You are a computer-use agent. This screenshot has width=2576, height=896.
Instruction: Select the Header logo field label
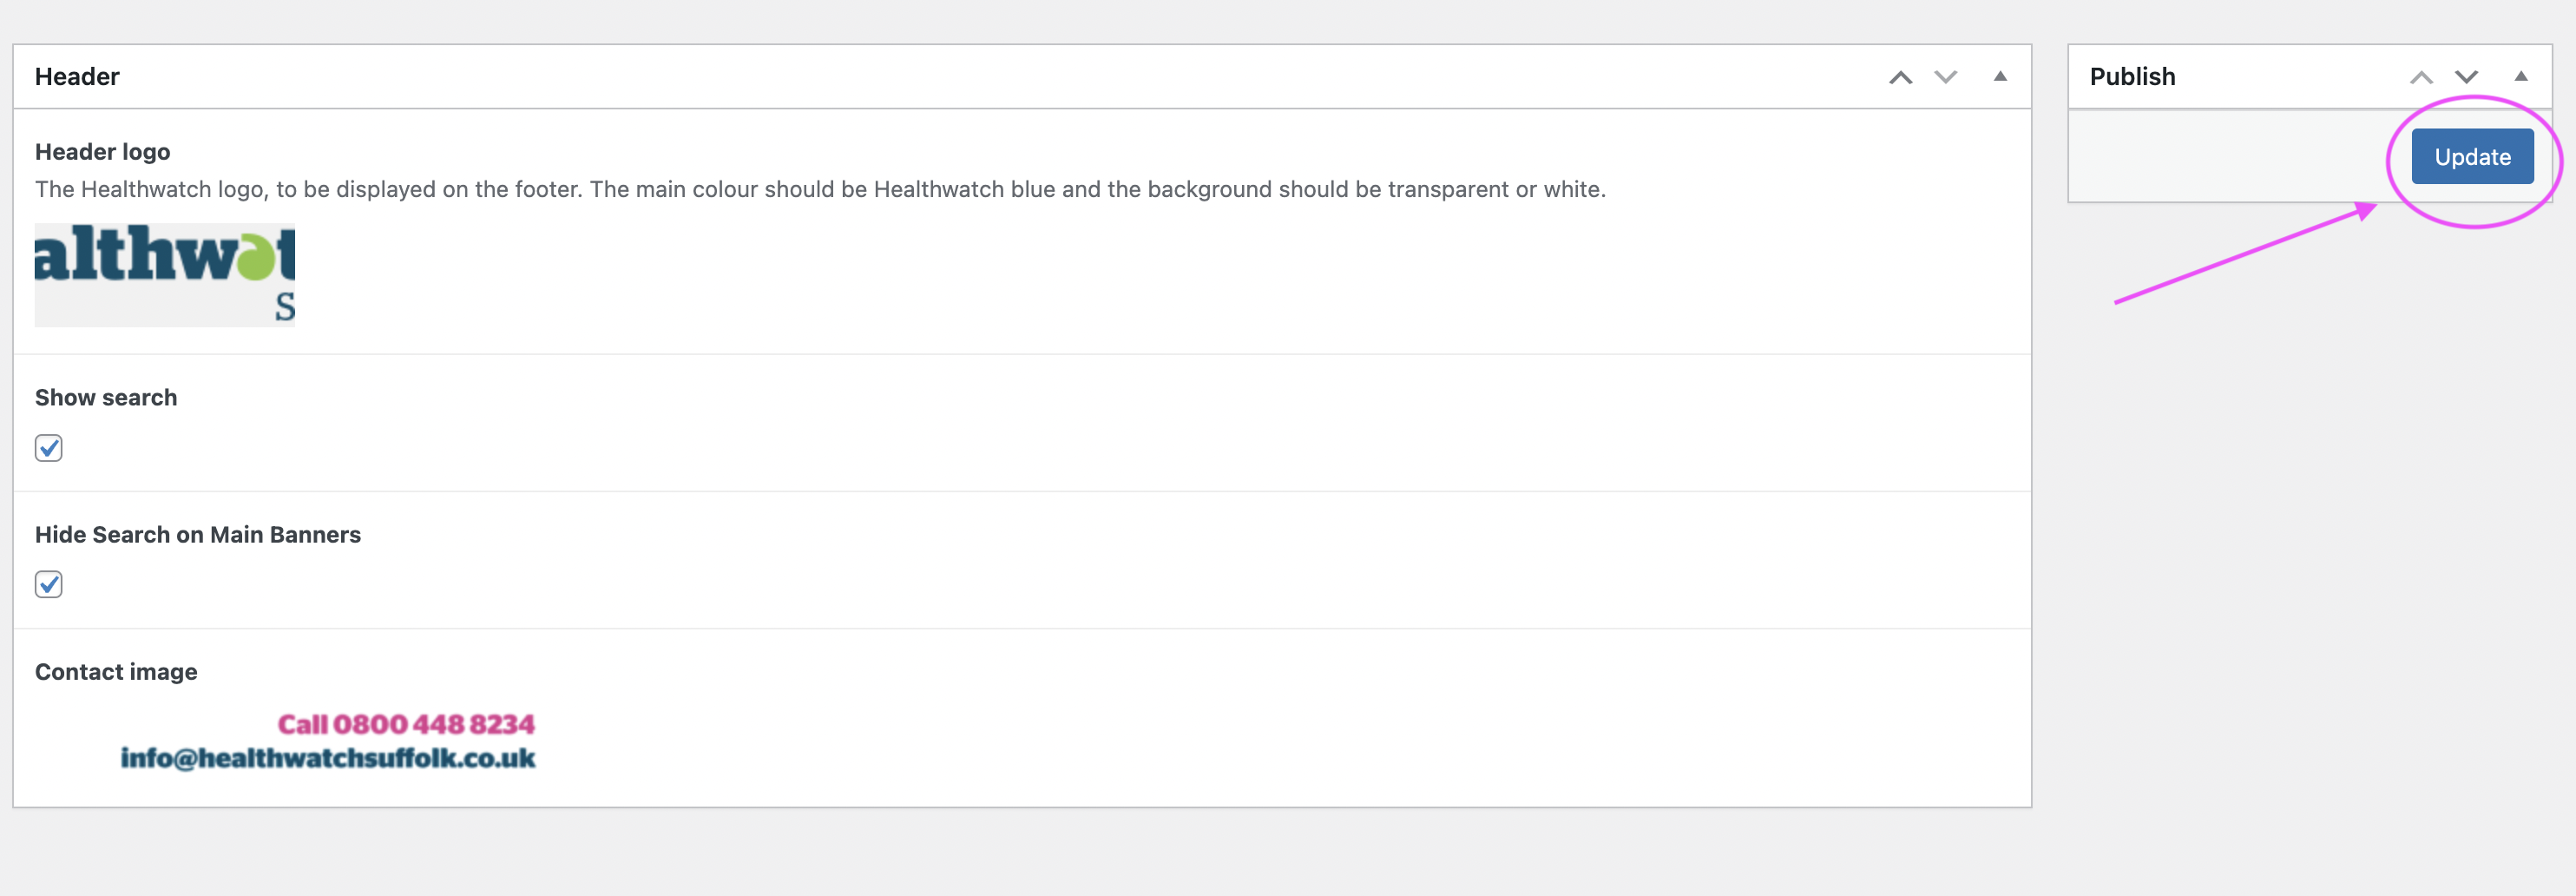(x=103, y=152)
